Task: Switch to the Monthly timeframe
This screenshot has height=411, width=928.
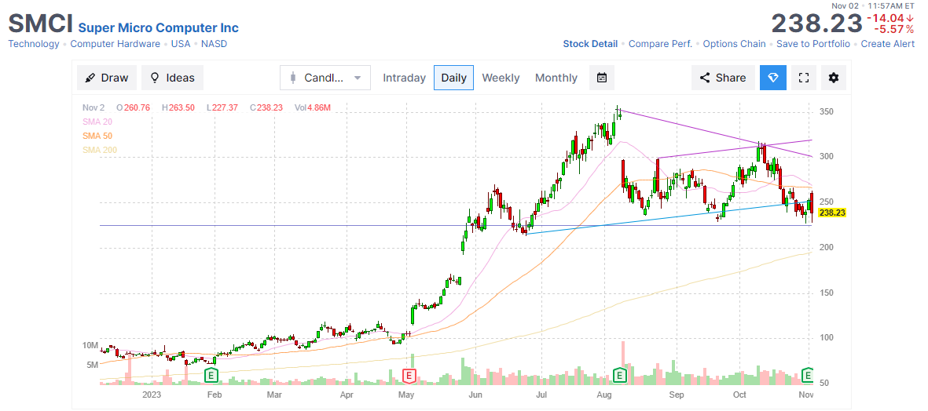Action: point(556,78)
